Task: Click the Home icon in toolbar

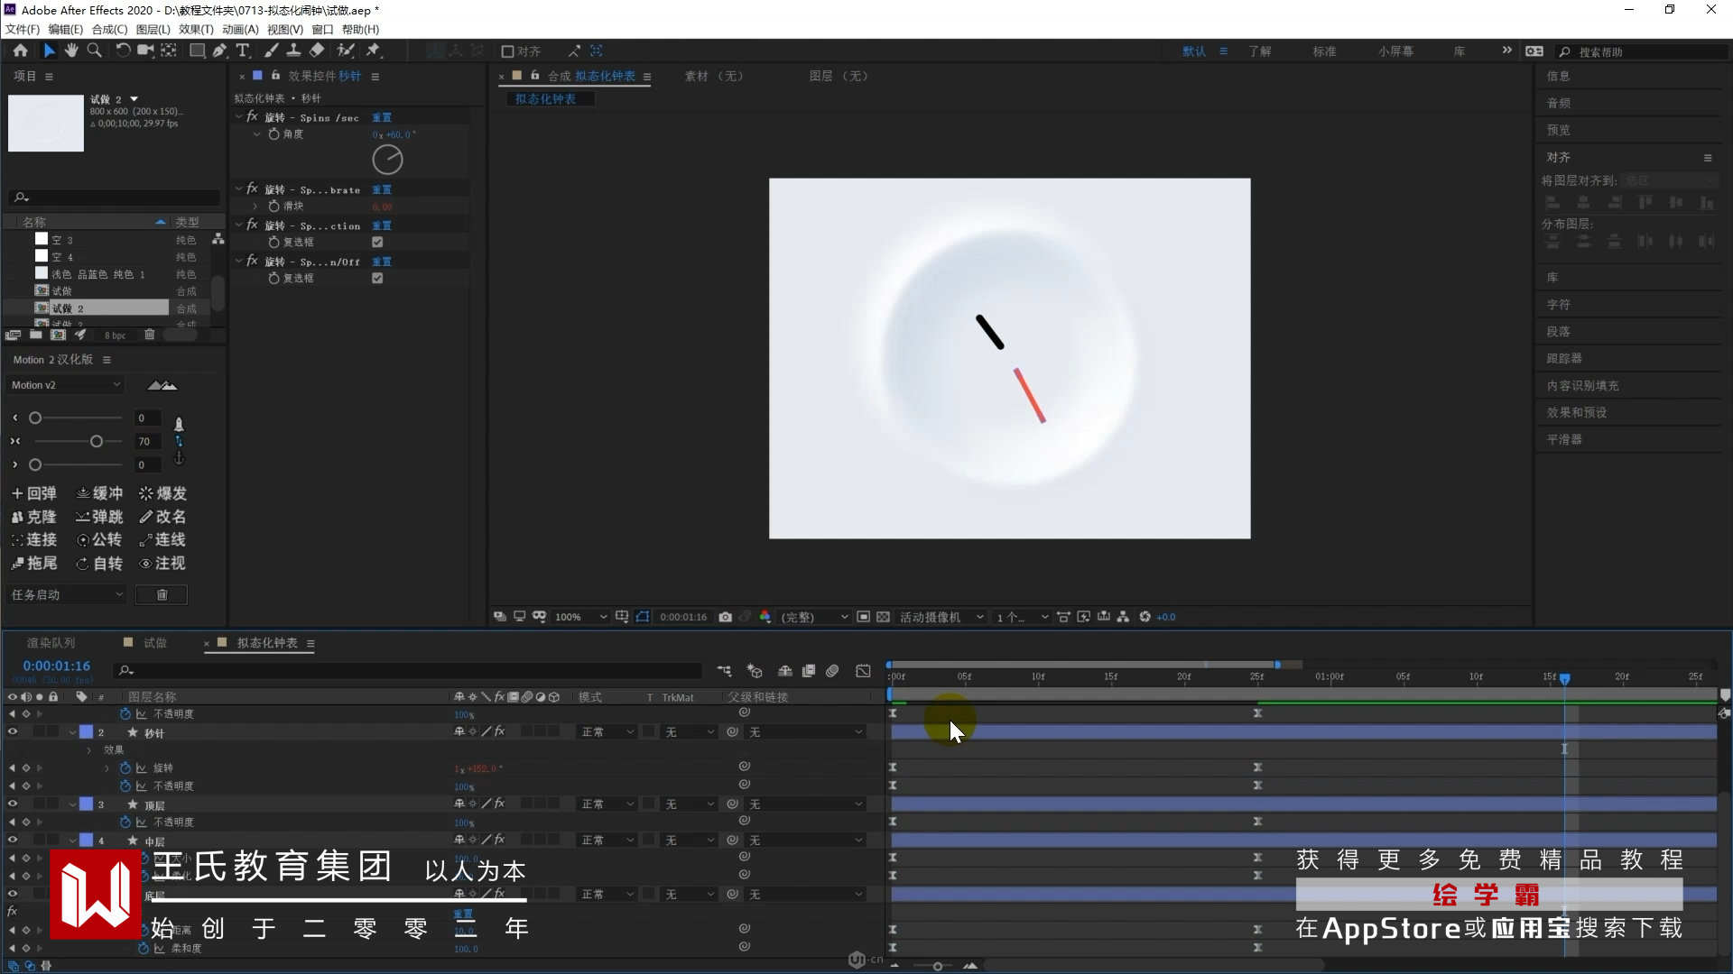Action: click(x=20, y=51)
